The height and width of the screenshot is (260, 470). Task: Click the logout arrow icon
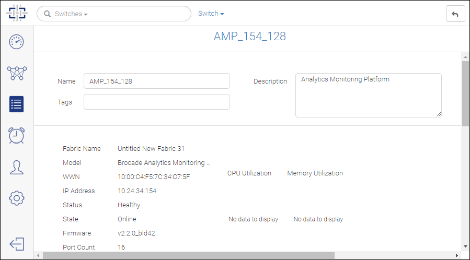(17, 244)
